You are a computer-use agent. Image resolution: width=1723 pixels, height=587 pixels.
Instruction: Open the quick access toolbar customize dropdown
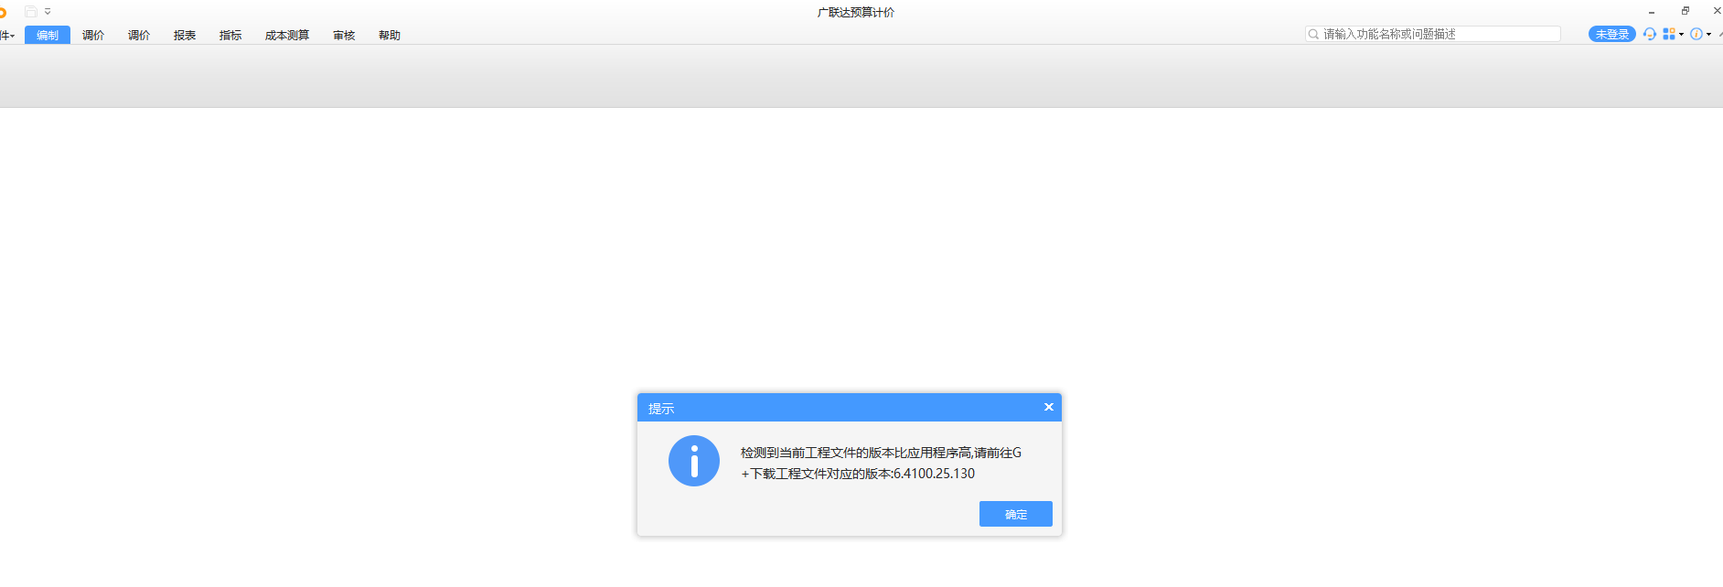48,12
